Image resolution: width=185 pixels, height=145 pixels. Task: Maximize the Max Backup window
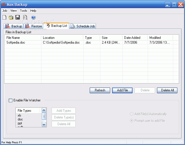pyautogui.click(x=174, y=4)
